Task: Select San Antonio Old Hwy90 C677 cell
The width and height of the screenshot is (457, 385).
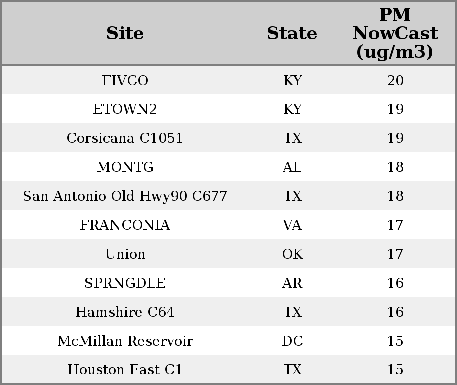Action: coord(125,196)
